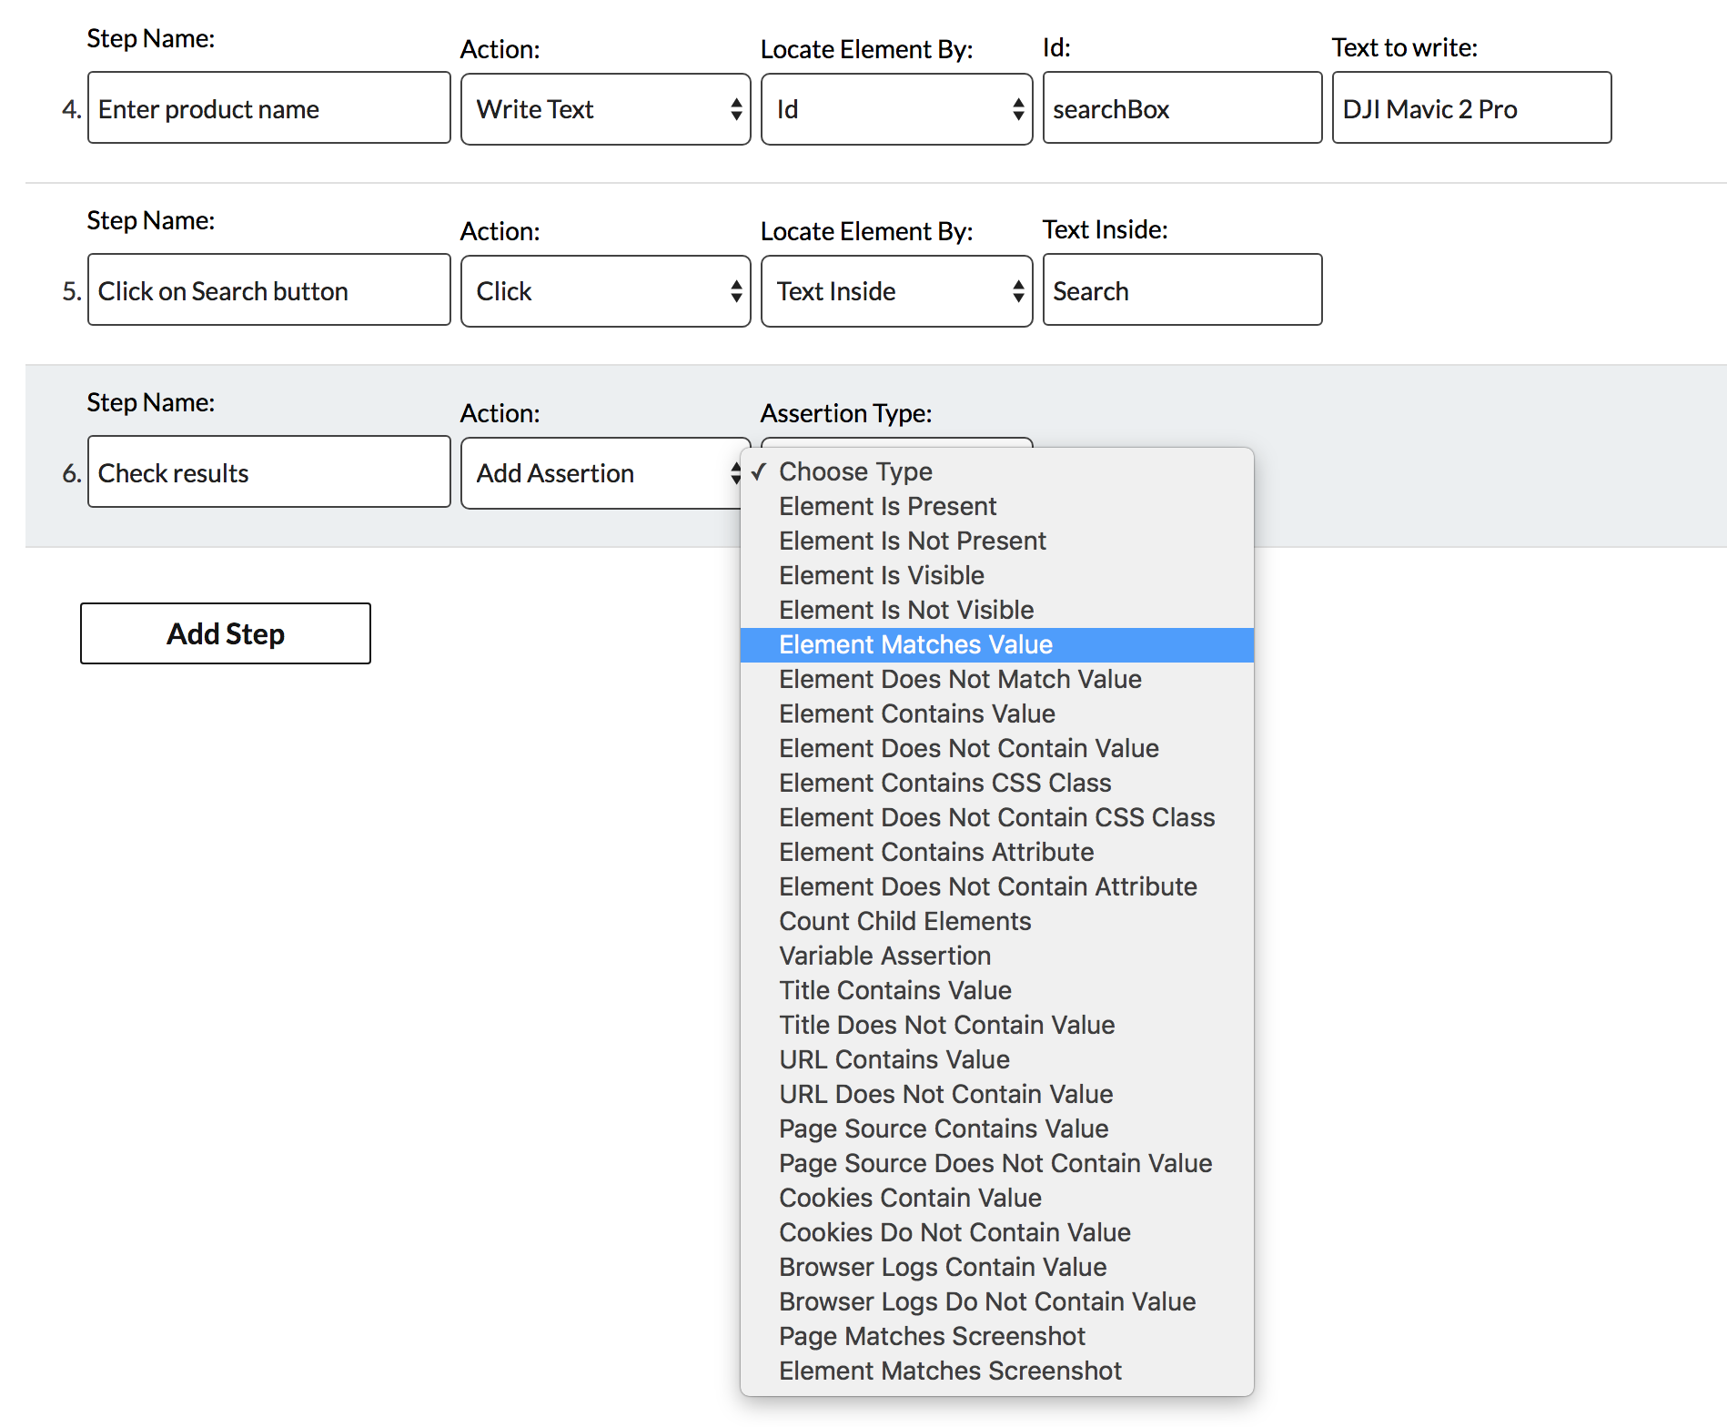Pick 'Element Is Not Visible' option
This screenshot has width=1727, height=1427.
click(996, 610)
